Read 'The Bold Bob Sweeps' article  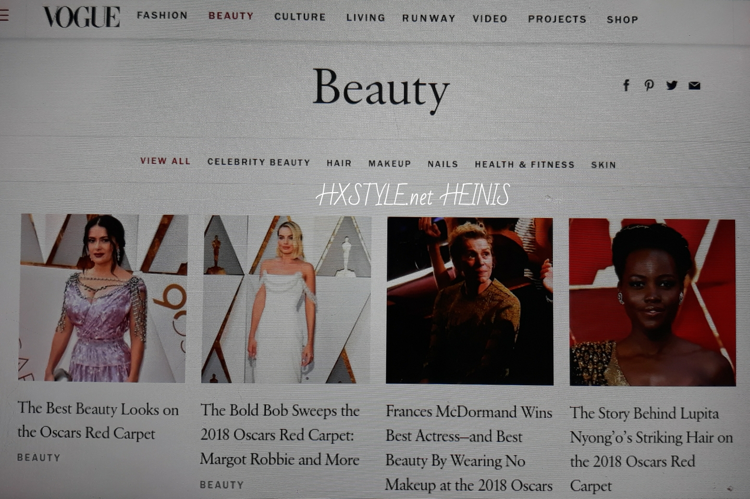click(280, 435)
